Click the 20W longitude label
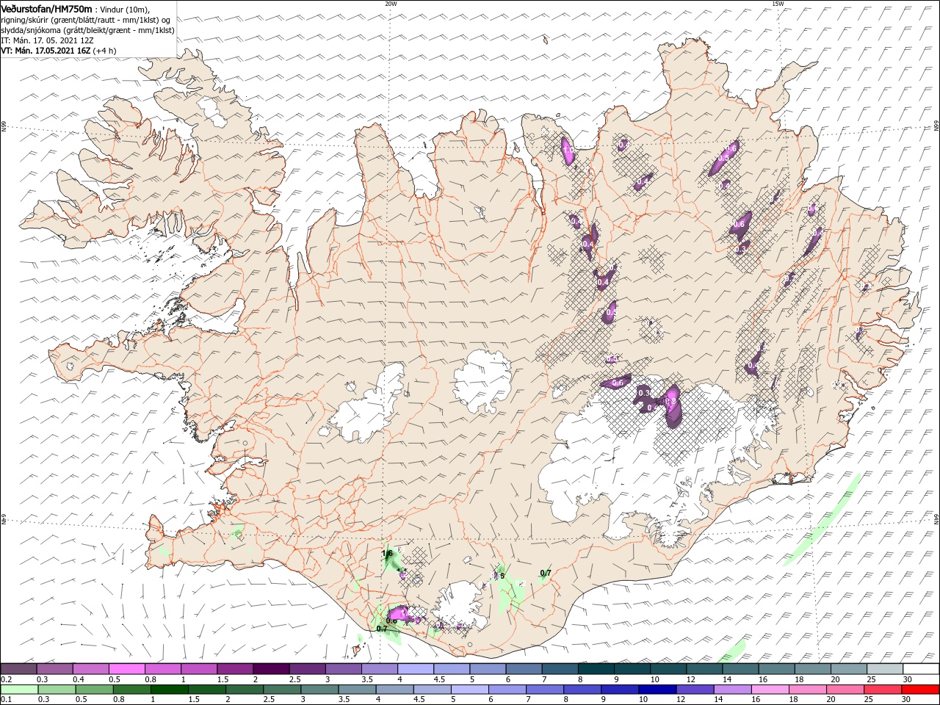The image size is (940, 705). coord(391,4)
